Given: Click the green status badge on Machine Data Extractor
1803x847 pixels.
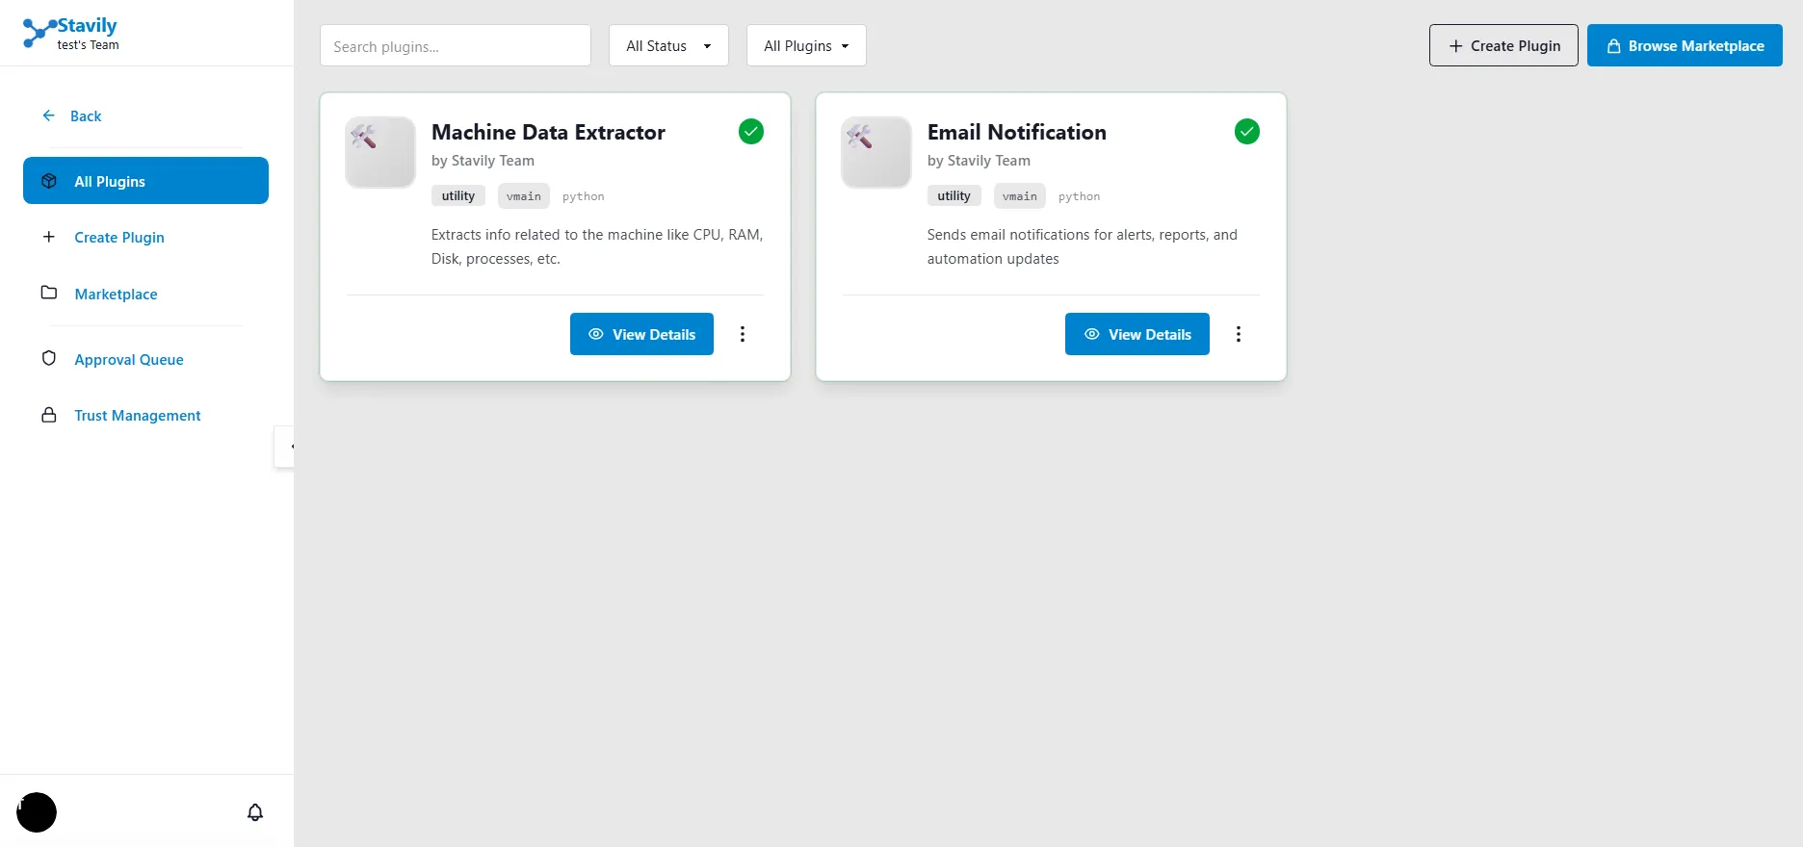Looking at the screenshot, I should tap(751, 131).
